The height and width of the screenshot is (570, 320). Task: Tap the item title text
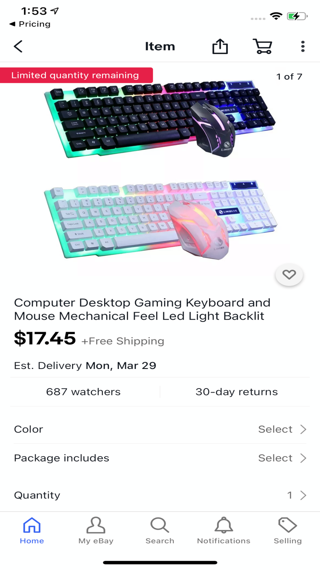pos(142,309)
